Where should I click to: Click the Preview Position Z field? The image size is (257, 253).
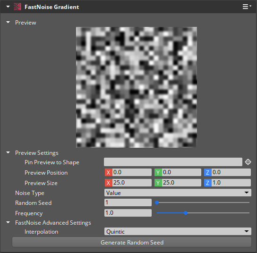tap(228, 172)
